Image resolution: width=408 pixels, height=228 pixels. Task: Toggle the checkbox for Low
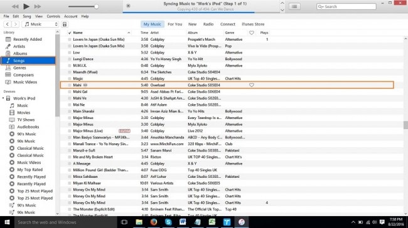click(x=70, y=53)
